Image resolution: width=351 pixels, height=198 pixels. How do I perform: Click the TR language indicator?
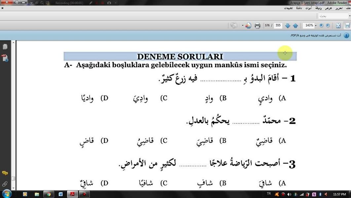[x=269, y=194]
